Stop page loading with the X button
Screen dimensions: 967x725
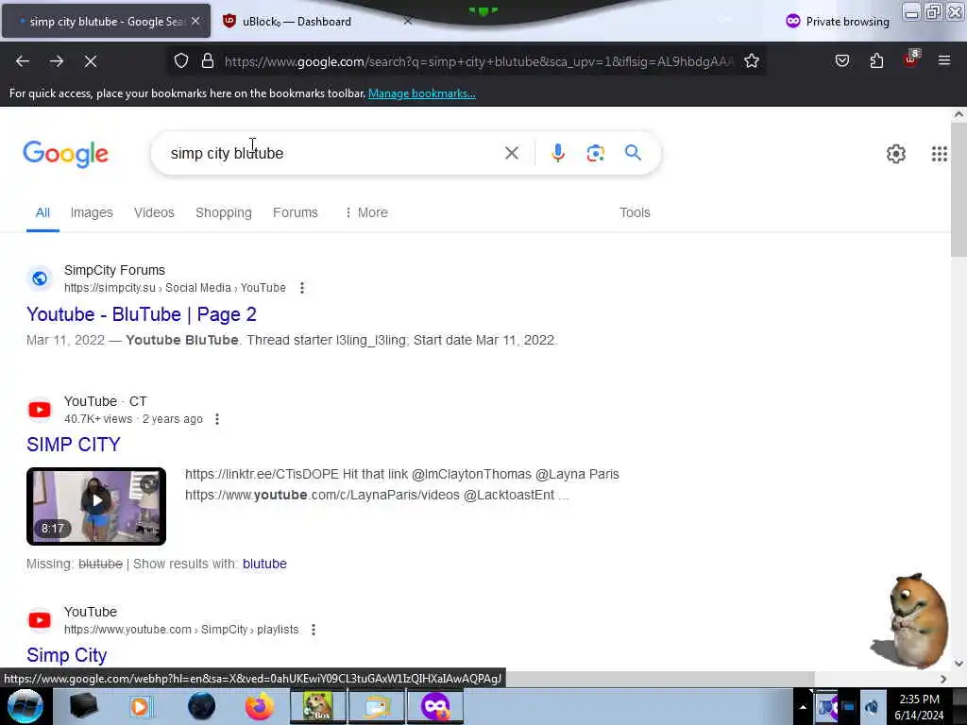click(90, 61)
